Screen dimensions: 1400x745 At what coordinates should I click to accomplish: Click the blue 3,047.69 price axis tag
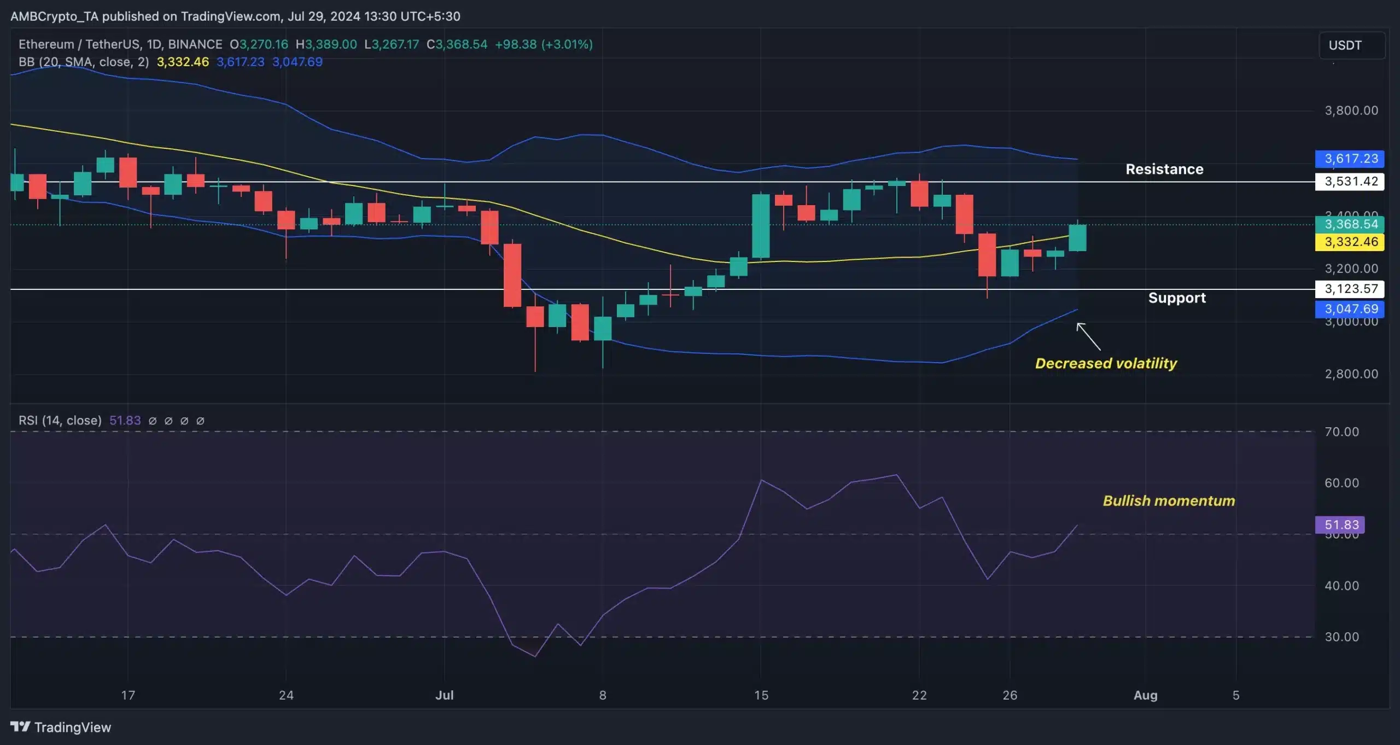[1350, 309]
